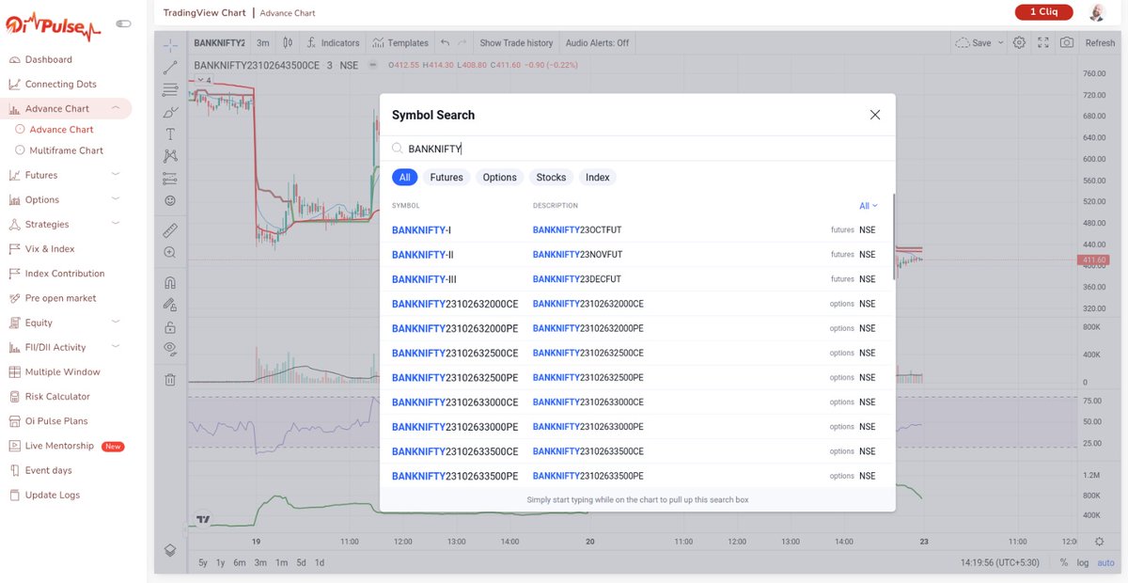Open Index Contribution page
The width and height of the screenshot is (1128, 583).
point(64,274)
